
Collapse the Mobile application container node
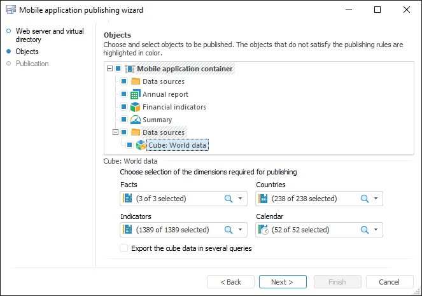coord(110,69)
